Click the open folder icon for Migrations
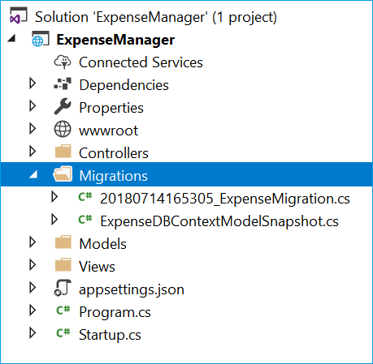The height and width of the screenshot is (364, 373). tap(63, 173)
